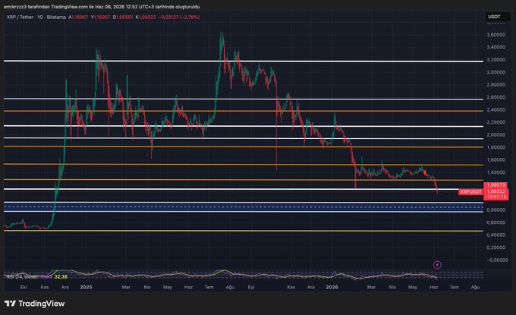Click the 3,20000 price axis label
This screenshot has height=315, width=516.
[x=496, y=59]
